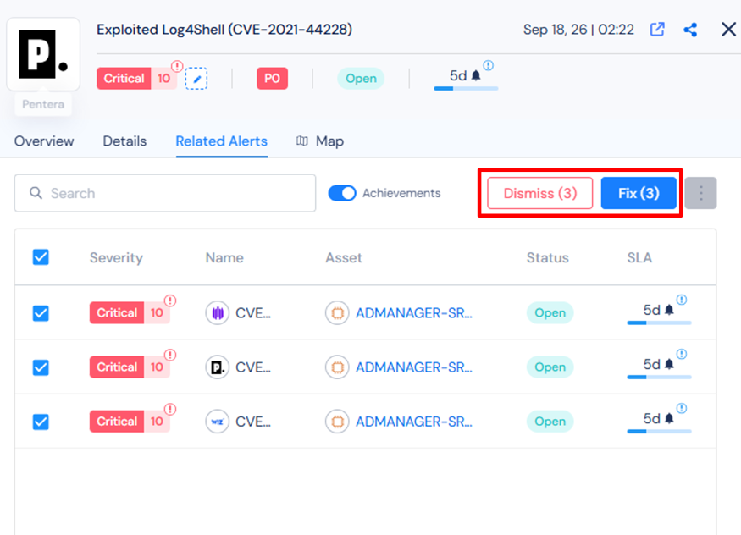Open the Details tab
This screenshot has height=535, width=741.
[124, 141]
